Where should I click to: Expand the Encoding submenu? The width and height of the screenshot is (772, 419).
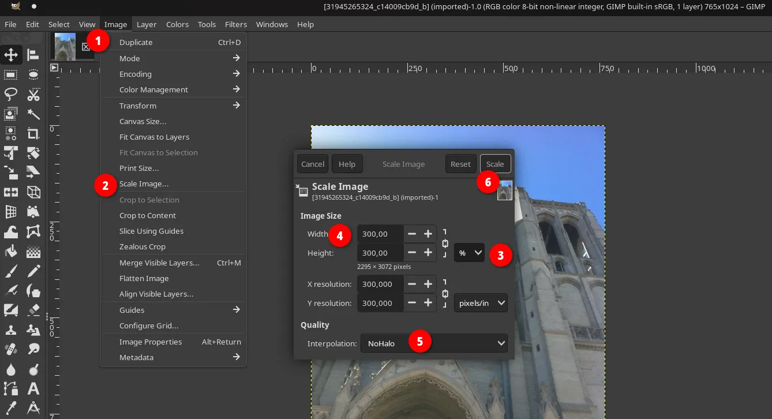173,74
